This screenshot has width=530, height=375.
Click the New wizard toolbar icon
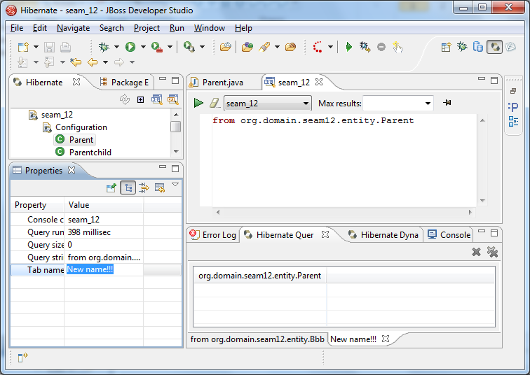tap(23, 47)
